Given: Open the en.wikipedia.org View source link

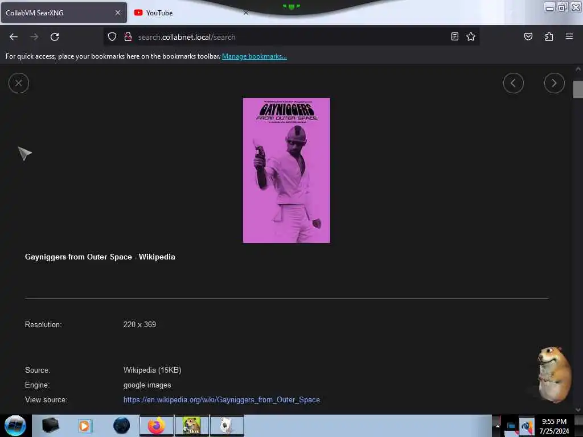Looking at the screenshot, I should point(221,400).
